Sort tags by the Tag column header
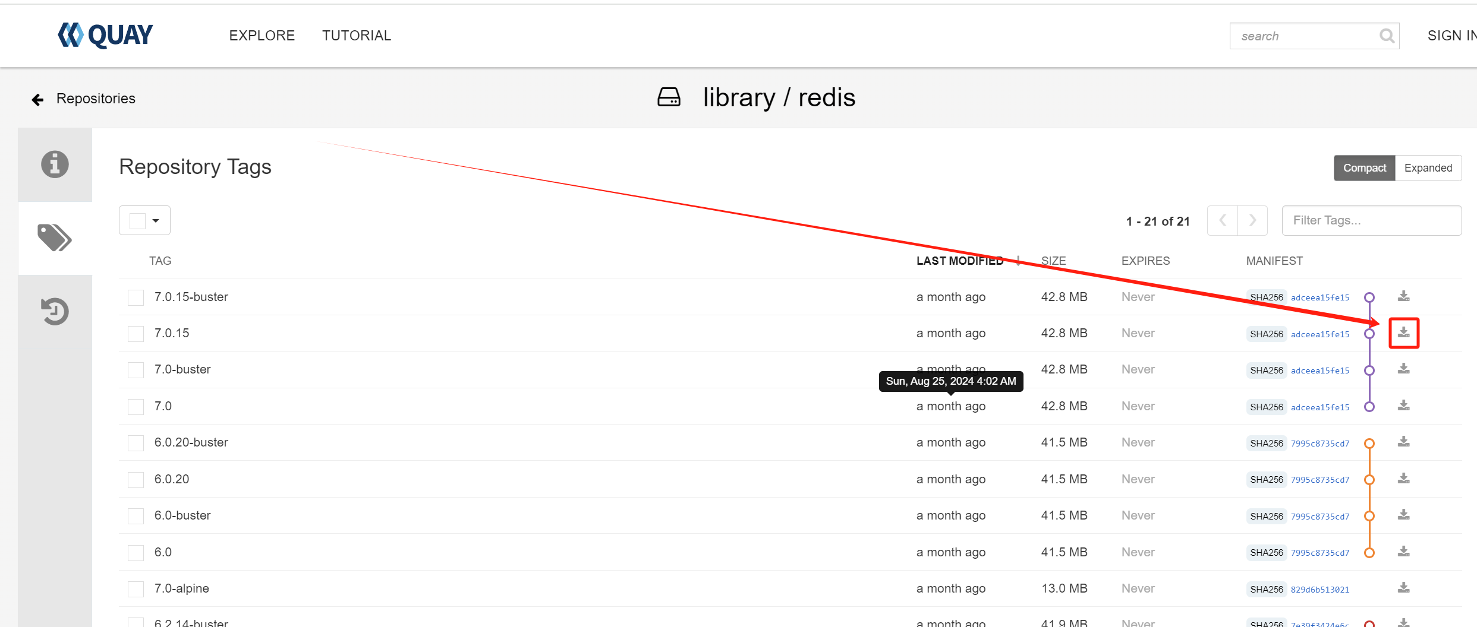 160,261
